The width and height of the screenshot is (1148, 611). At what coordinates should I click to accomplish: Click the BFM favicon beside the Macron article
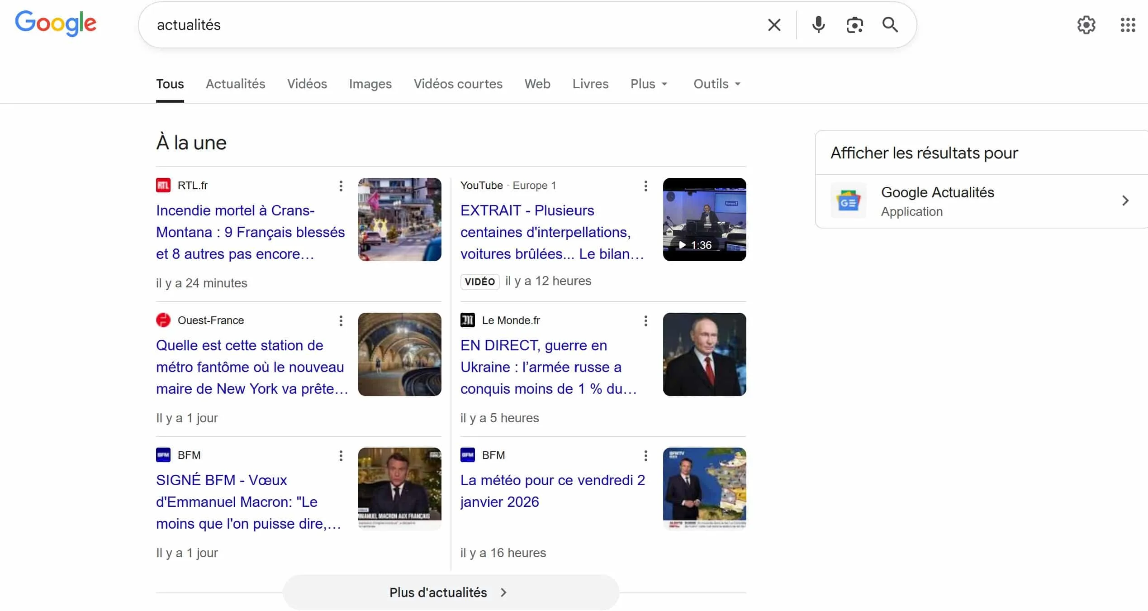coord(163,455)
